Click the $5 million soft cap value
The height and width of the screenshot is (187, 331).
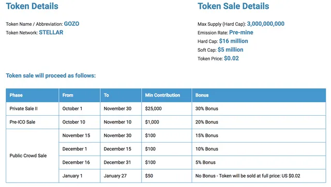(231, 50)
